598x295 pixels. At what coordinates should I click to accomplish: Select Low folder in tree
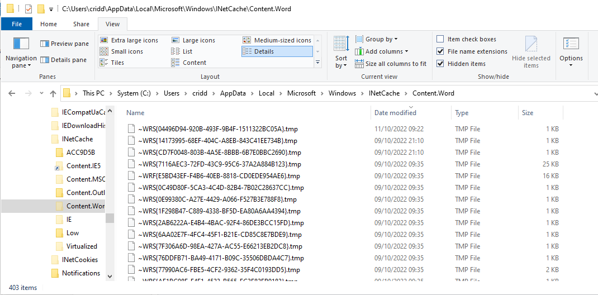pyautogui.click(x=67, y=233)
